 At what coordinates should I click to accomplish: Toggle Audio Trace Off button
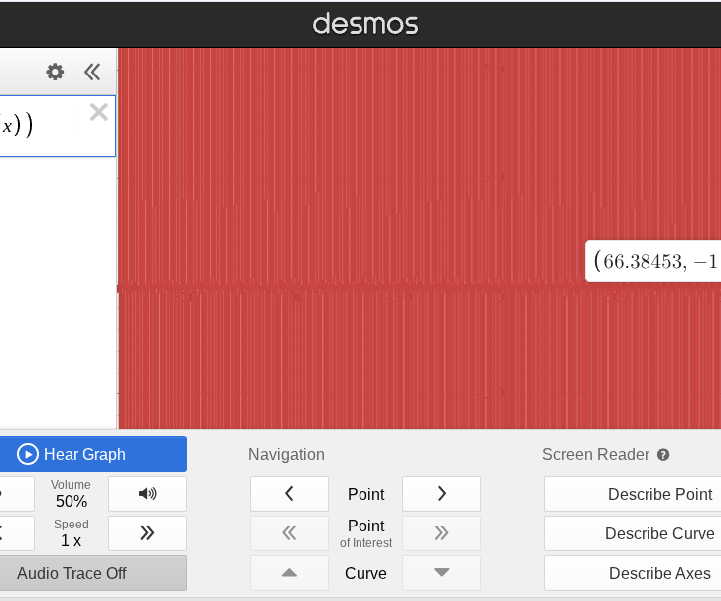[x=92, y=573]
